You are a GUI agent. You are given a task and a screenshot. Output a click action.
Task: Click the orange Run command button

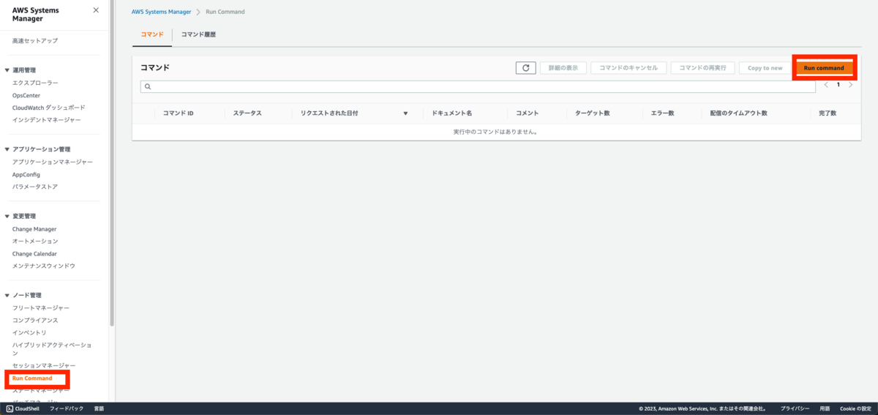(824, 68)
